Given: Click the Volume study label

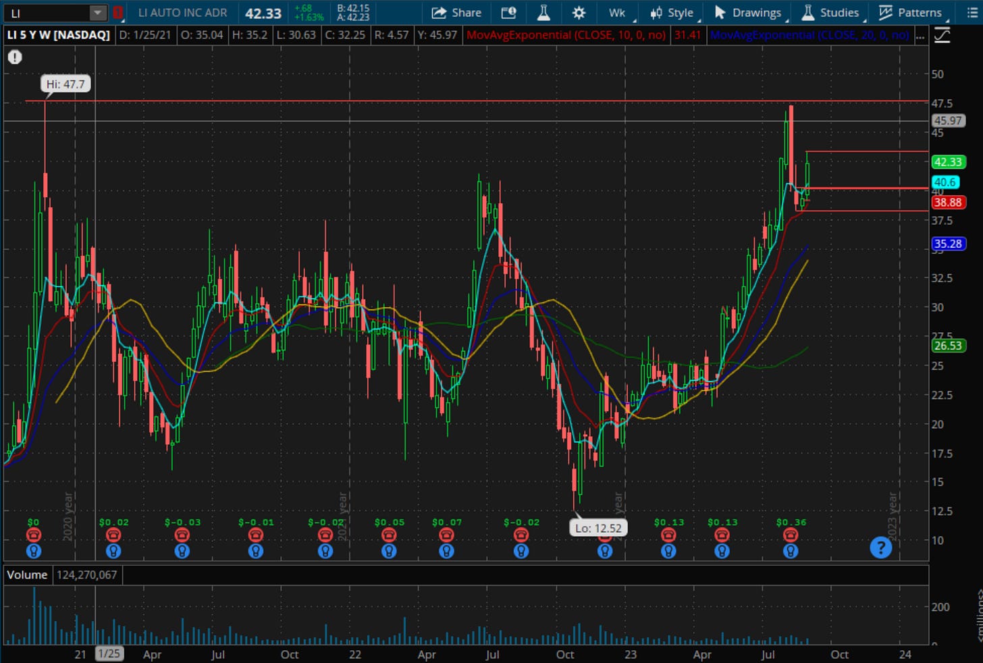Looking at the screenshot, I should point(27,575).
